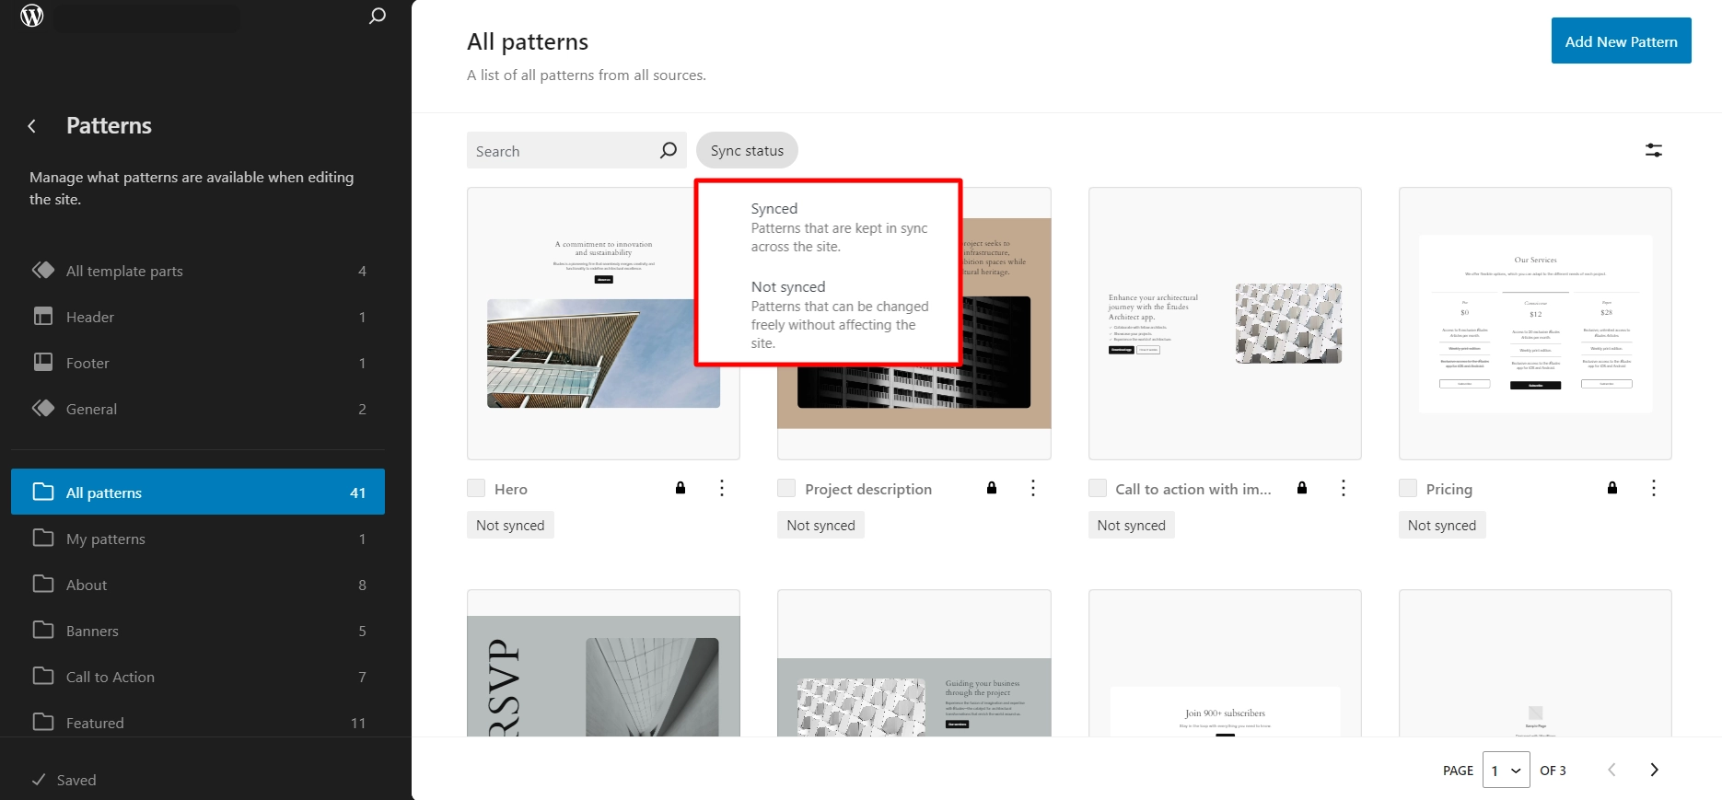Open actions menu for Project description pattern

[1033, 488]
